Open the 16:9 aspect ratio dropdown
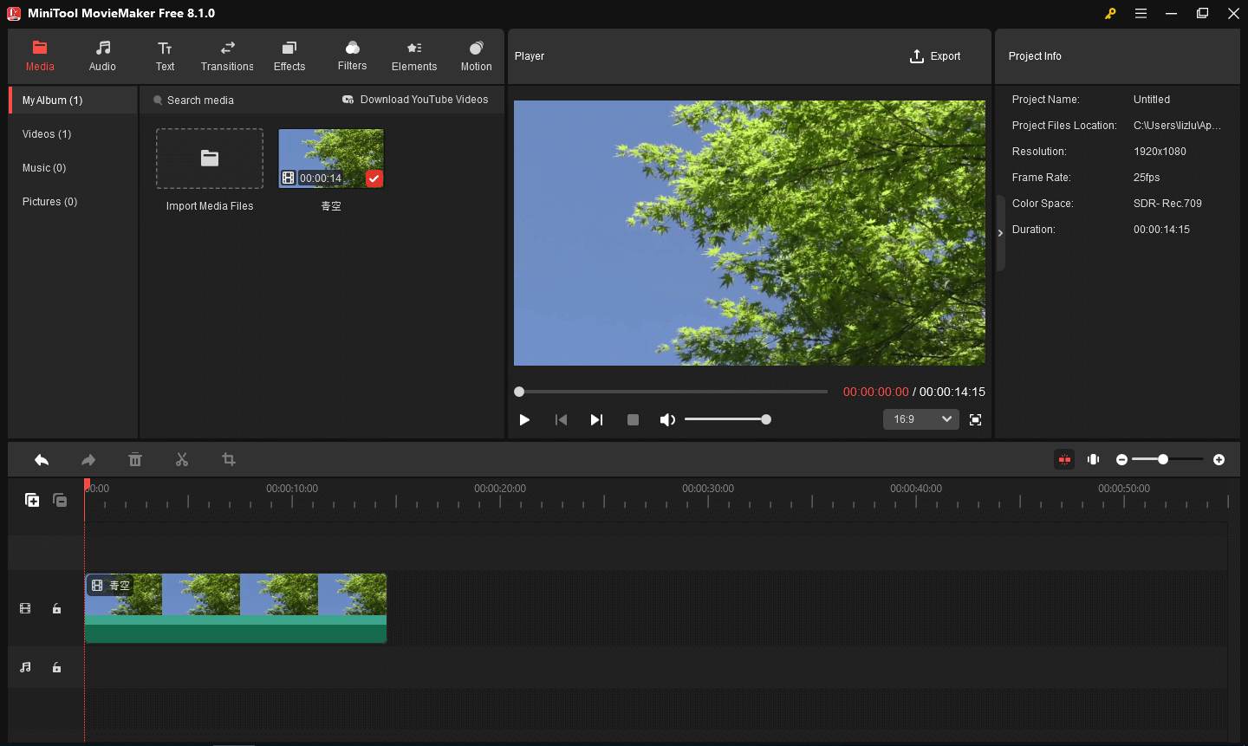 click(x=921, y=419)
